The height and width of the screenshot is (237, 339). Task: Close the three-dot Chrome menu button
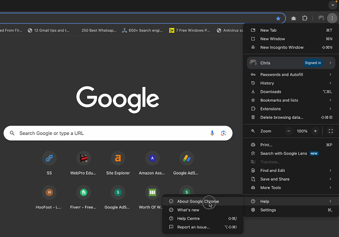coord(332,18)
